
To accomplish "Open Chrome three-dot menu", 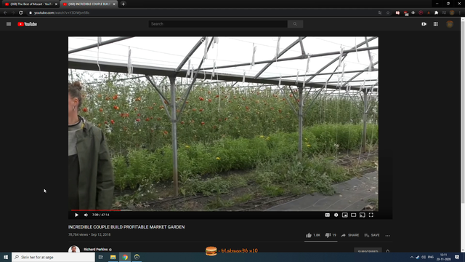I will pyautogui.click(x=460, y=13).
